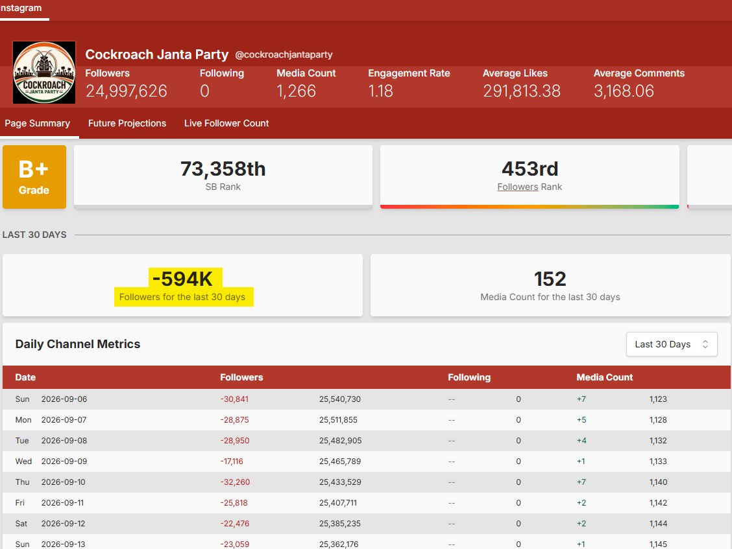732x549 pixels.
Task: Select the 2026-09-09 date row
Action: (367, 461)
